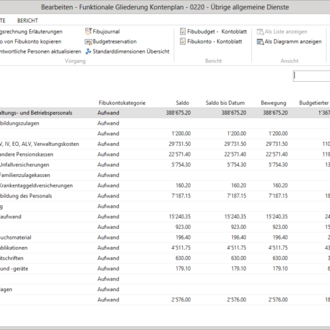Image resolution: width=330 pixels, height=330 pixels.
Task: Click 'Personen aktualisieren' action
Action: tap(40, 51)
